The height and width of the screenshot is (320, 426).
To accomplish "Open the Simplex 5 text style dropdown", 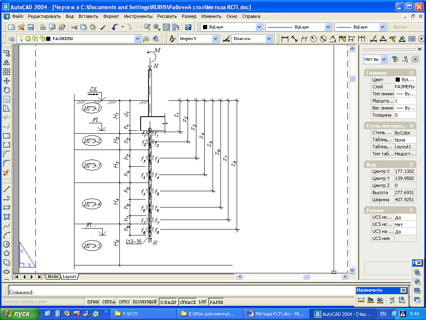I will click(x=215, y=39).
